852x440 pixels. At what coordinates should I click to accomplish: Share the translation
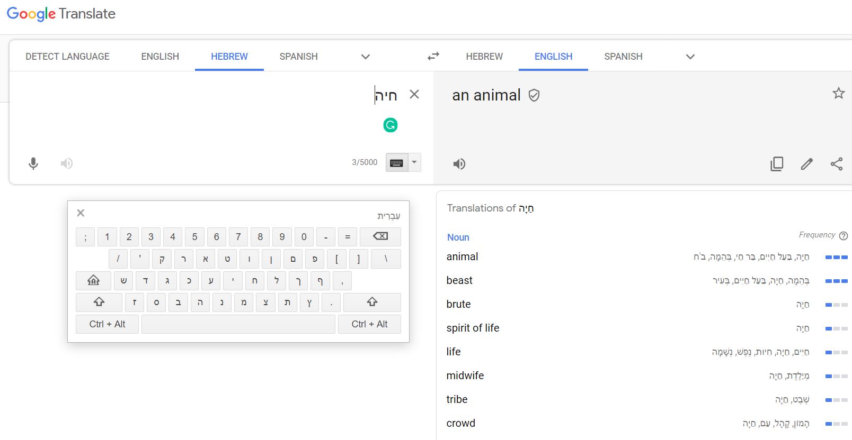click(x=837, y=164)
